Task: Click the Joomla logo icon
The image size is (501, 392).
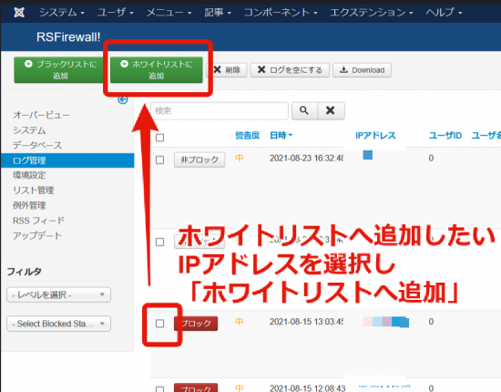Action: click(x=19, y=13)
